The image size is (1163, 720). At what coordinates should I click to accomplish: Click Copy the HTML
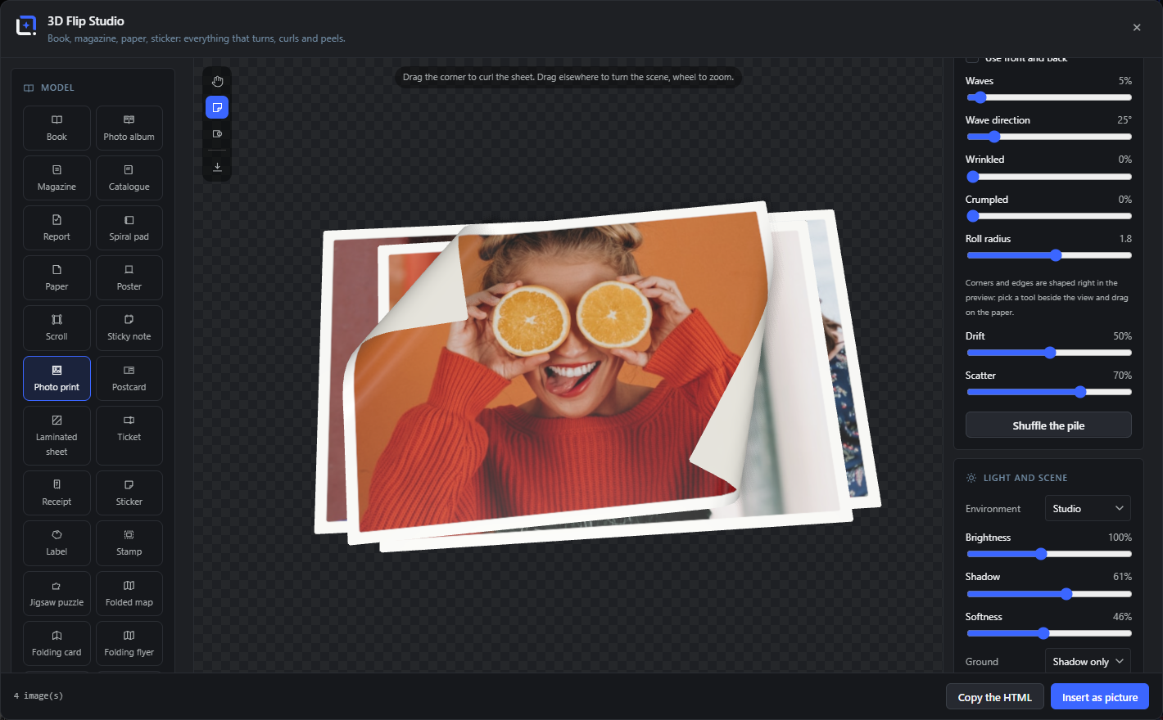995,697
